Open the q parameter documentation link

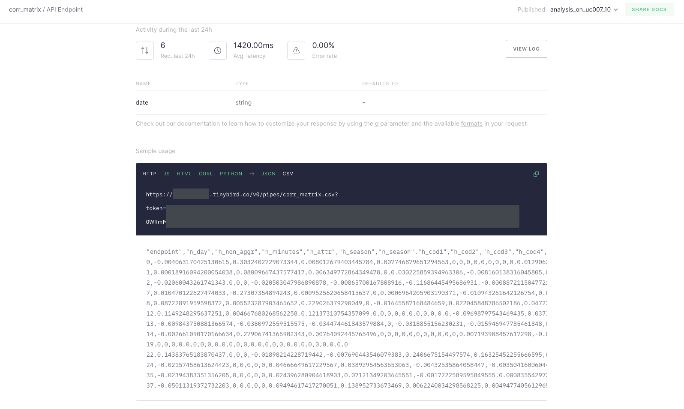pos(377,124)
